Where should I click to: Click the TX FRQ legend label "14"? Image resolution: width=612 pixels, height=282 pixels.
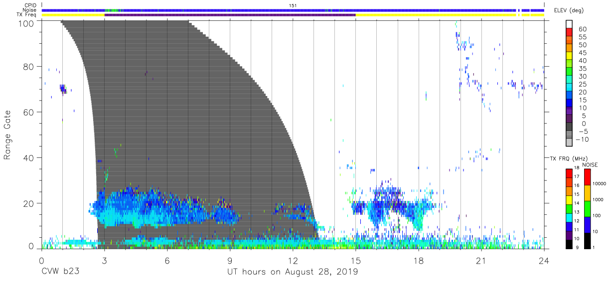[x=578, y=203]
